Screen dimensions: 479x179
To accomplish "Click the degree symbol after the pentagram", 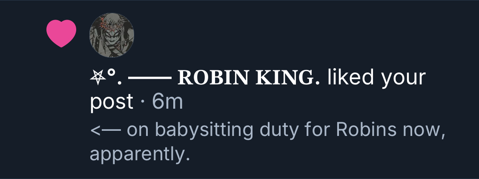I will click(112, 75).
